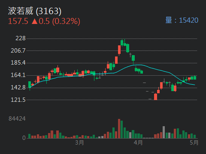Click the 228 price axis label
The image size is (206, 154).
21,38
